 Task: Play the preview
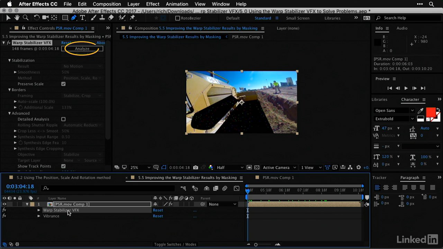tap(406, 88)
